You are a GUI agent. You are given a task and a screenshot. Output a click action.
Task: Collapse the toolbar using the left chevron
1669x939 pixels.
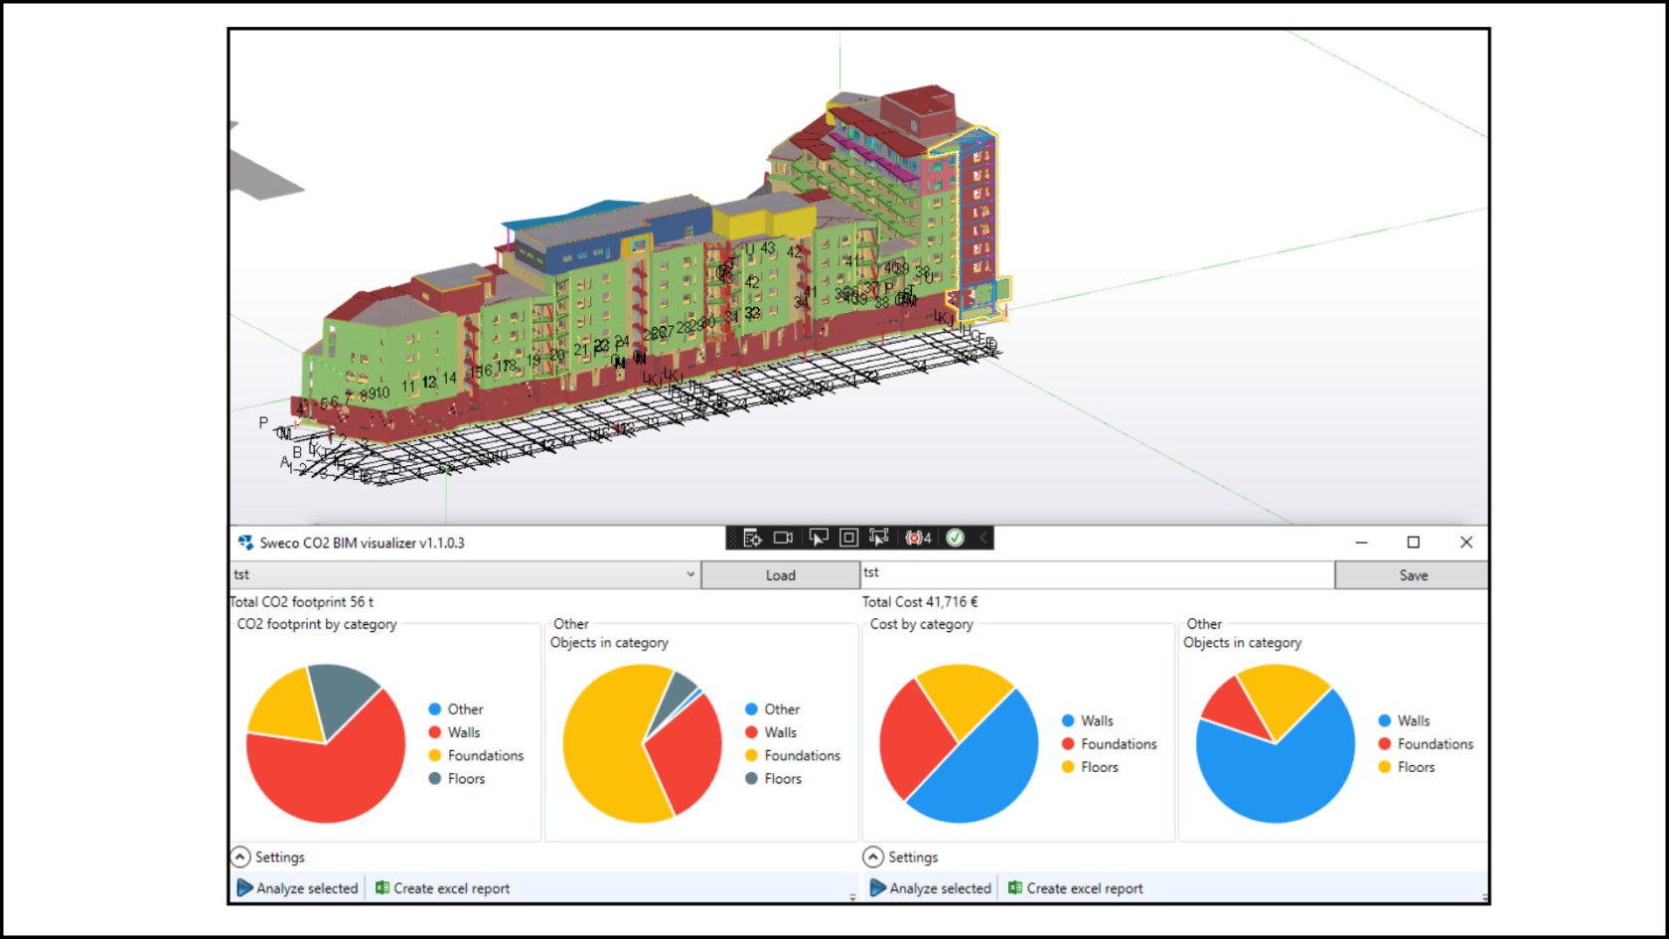(x=982, y=538)
